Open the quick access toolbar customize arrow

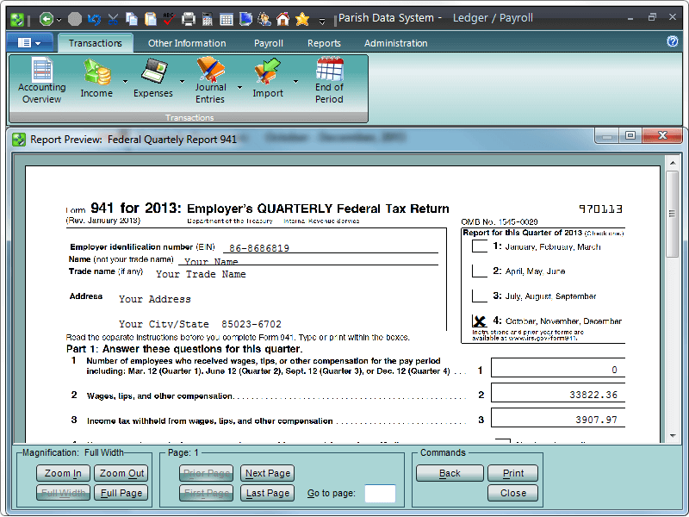click(322, 21)
